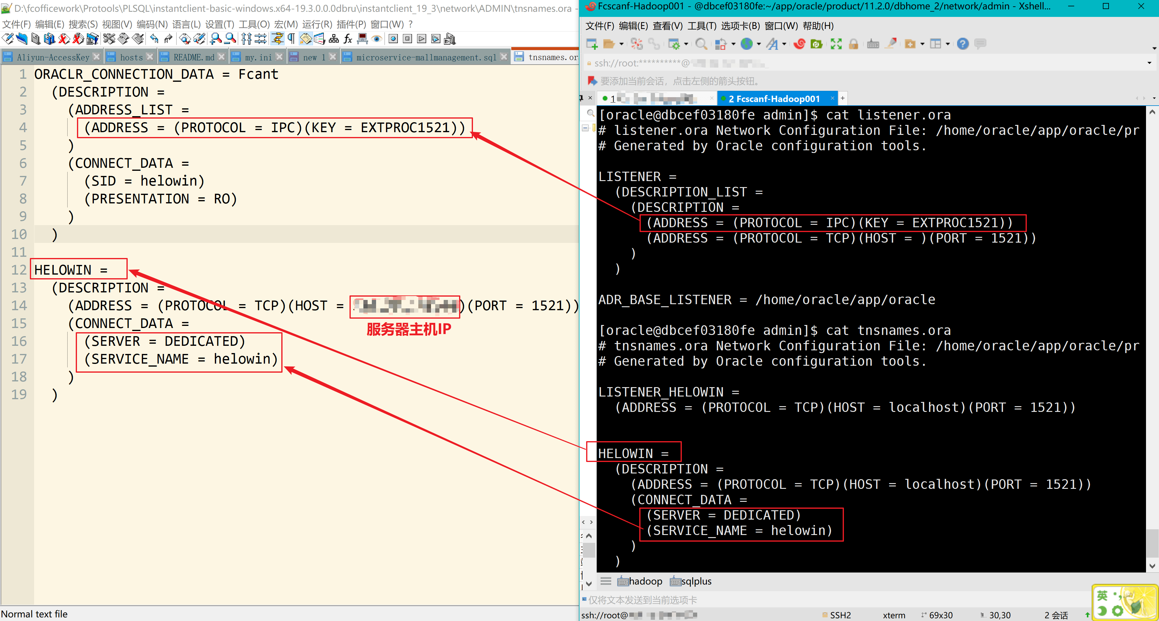Open the dropdown beside Xshell open folder
Image resolution: width=1159 pixels, height=621 pixels.
pos(622,44)
